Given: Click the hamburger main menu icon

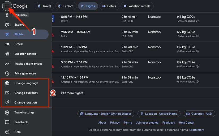Looking at the screenshot, I should coord(7,6).
